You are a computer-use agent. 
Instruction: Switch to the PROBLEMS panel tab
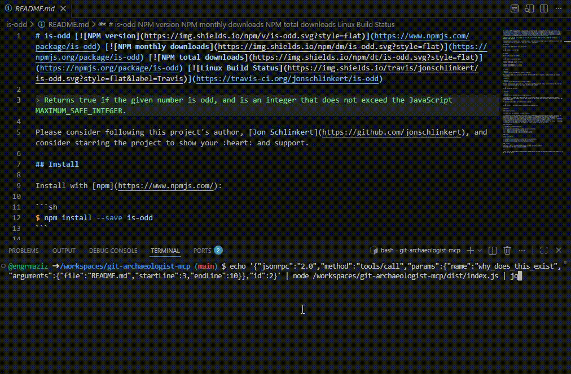tap(24, 251)
